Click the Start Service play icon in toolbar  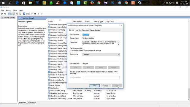[x=32, y=14]
